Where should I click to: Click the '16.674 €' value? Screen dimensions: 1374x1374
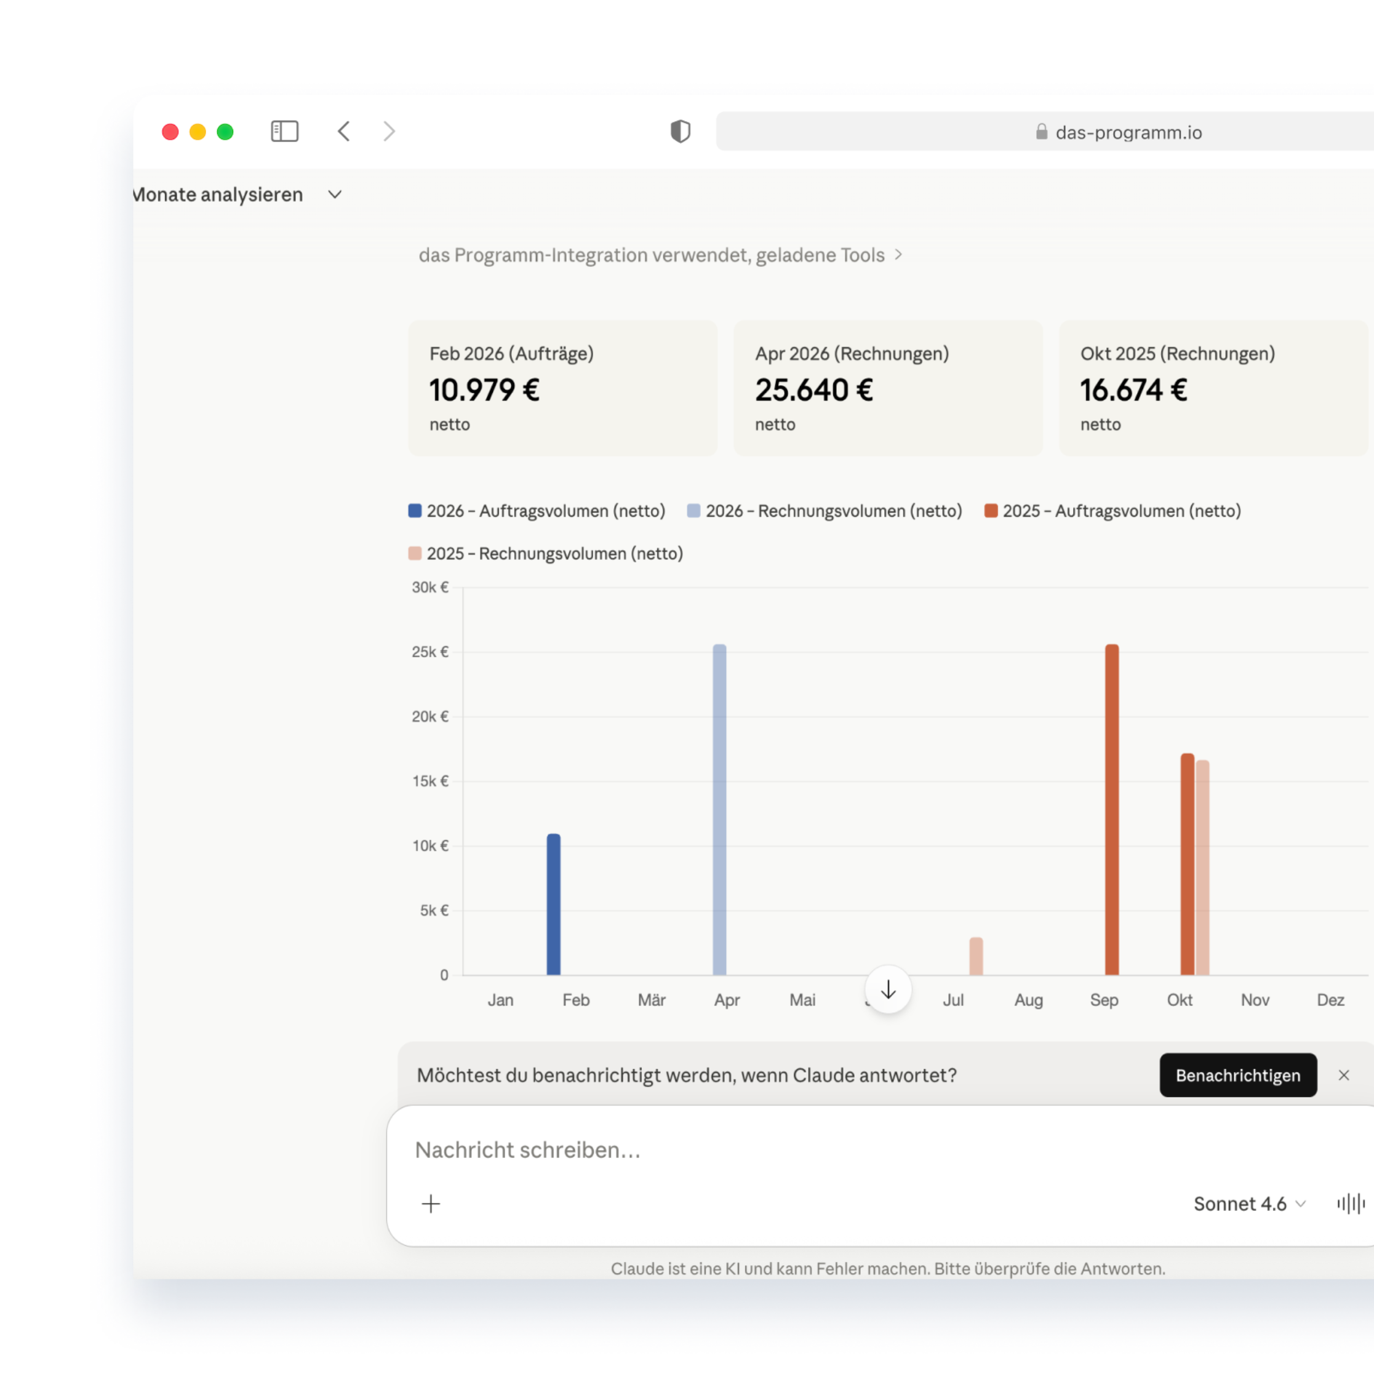point(1134,389)
